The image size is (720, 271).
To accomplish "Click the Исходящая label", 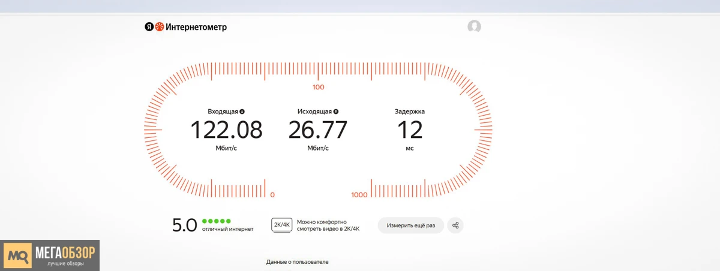I will (x=314, y=112).
